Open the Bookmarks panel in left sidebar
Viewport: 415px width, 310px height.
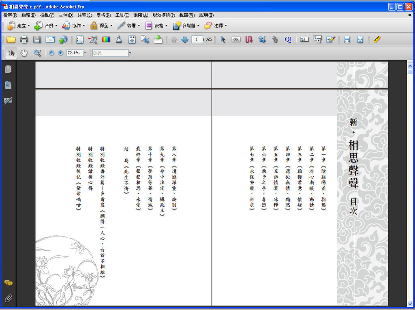click(x=8, y=85)
